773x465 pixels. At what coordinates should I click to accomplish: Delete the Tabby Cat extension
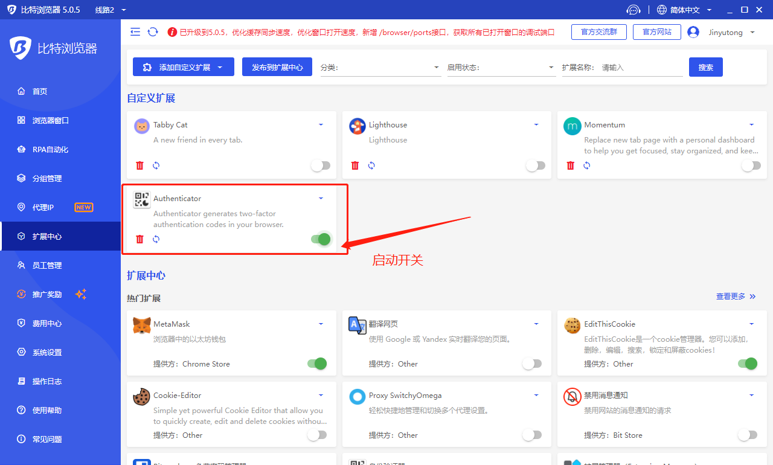click(140, 165)
